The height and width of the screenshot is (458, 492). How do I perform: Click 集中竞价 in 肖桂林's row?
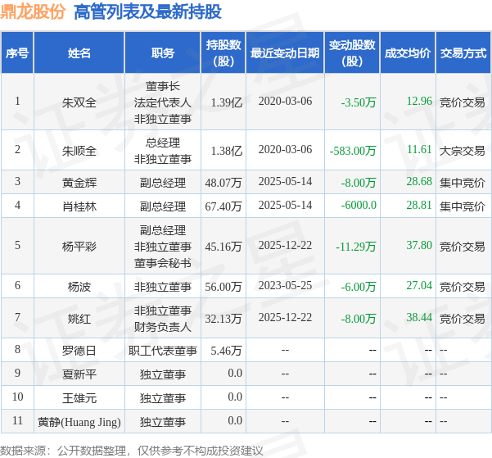tap(463, 206)
